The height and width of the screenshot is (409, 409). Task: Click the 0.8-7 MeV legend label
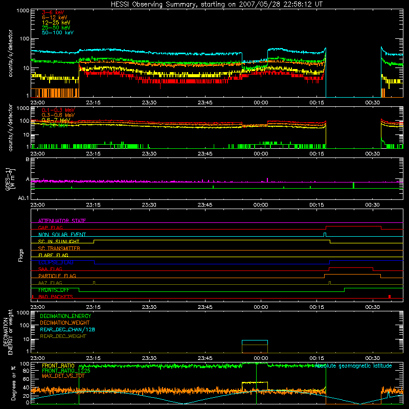[56, 120]
